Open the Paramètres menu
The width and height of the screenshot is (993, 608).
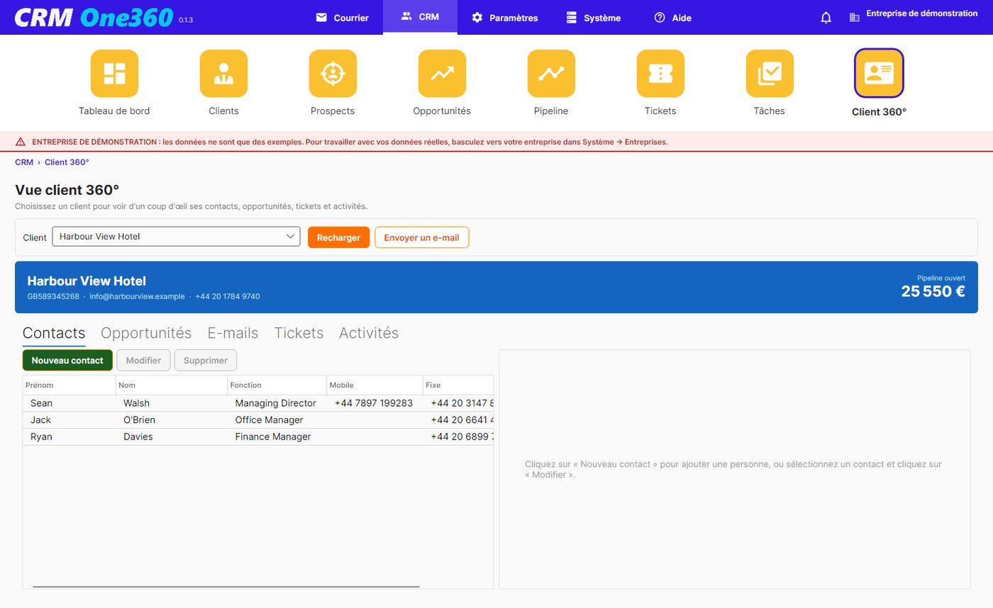(x=505, y=18)
